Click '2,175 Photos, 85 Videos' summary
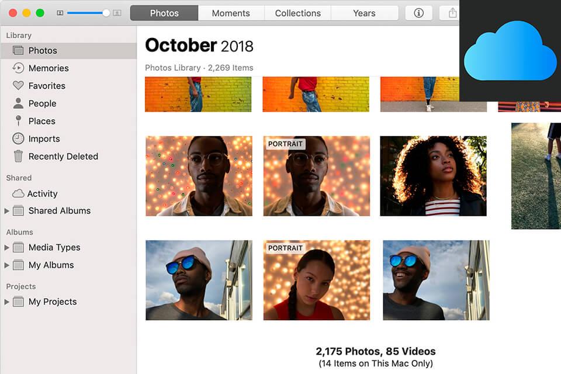The height and width of the screenshot is (374, 561). [x=376, y=351]
